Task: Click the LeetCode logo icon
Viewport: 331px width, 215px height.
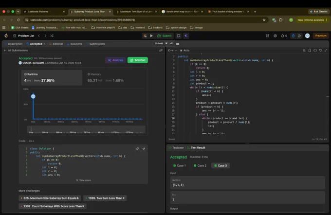Action: tap(6, 36)
